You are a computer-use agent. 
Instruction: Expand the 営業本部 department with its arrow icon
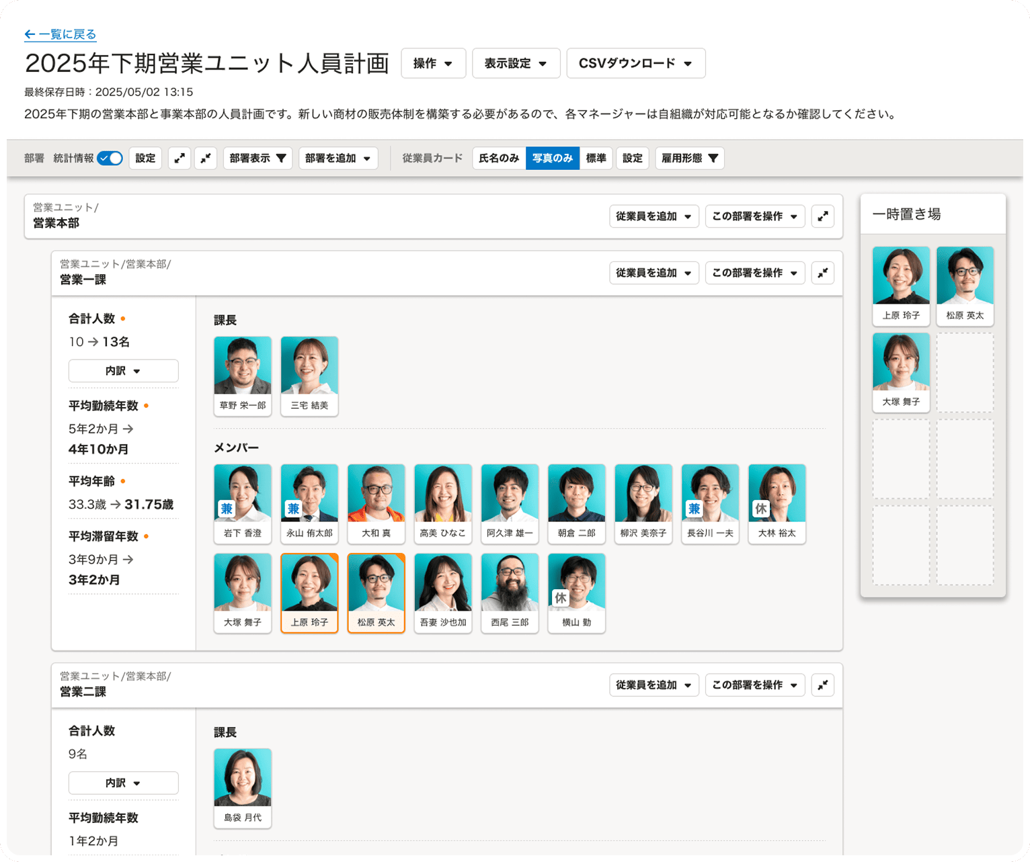coord(822,216)
